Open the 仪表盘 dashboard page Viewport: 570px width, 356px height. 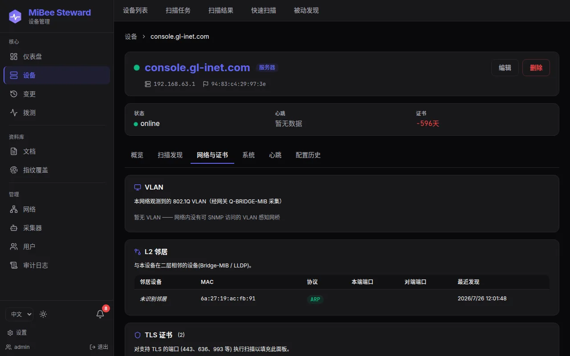click(57, 57)
